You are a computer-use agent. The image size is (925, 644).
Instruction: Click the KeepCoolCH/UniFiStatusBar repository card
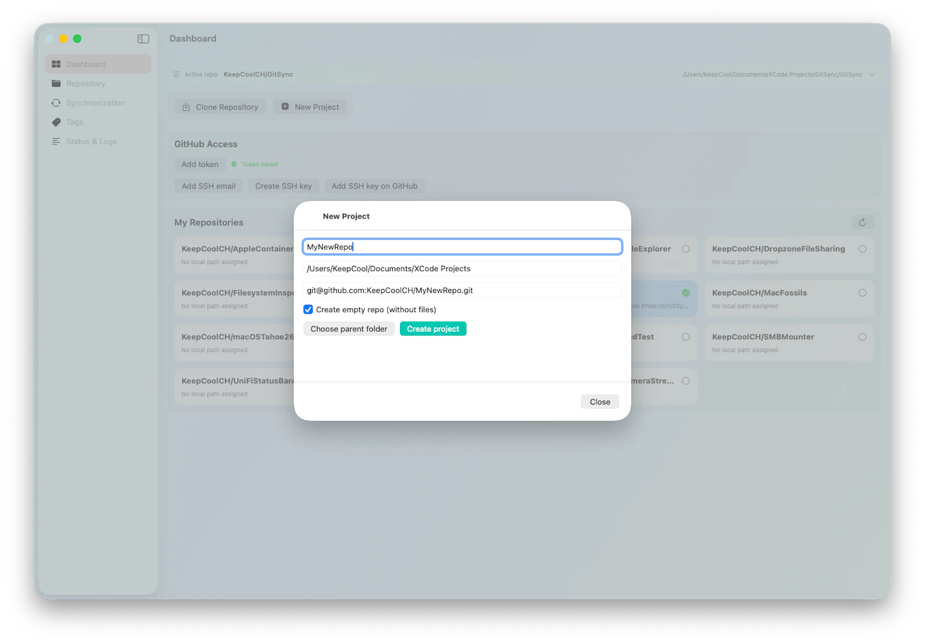click(x=235, y=387)
